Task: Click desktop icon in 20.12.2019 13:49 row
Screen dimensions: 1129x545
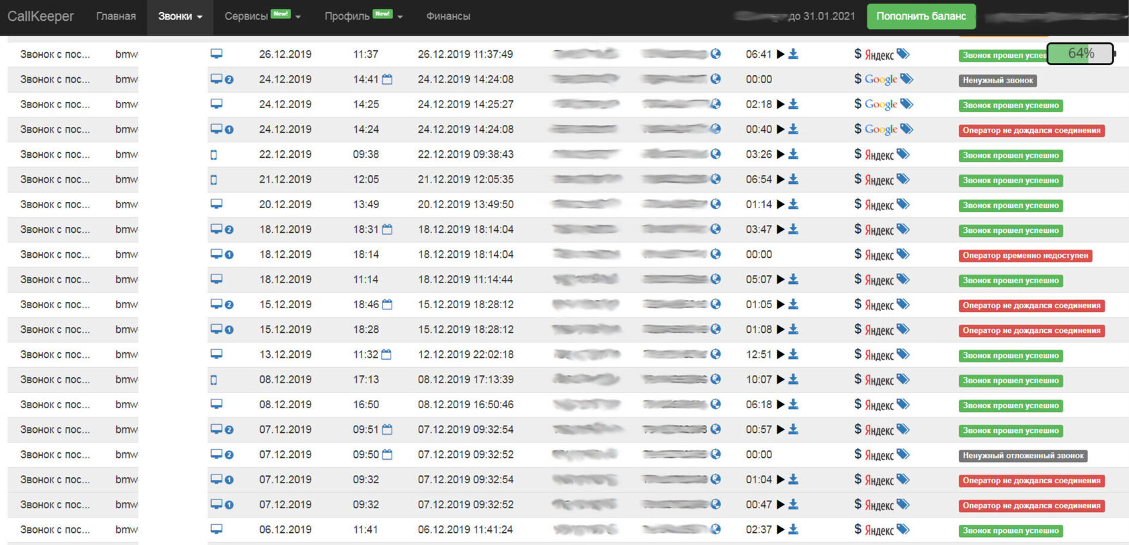Action: coord(216,204)
